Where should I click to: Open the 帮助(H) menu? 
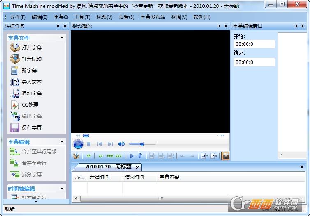(x=202, y=17)
